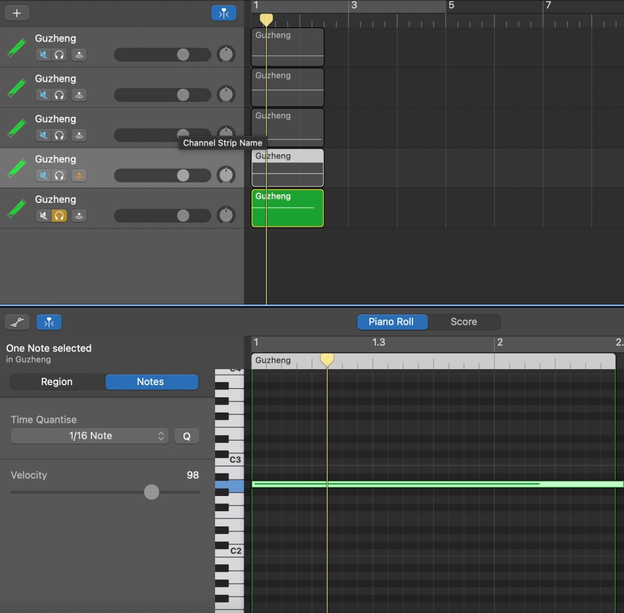The width and height of the screenshot is (624, 613).
Task: Disable input monitoring on the fourth Guzheng track
Action: [79, 175]
